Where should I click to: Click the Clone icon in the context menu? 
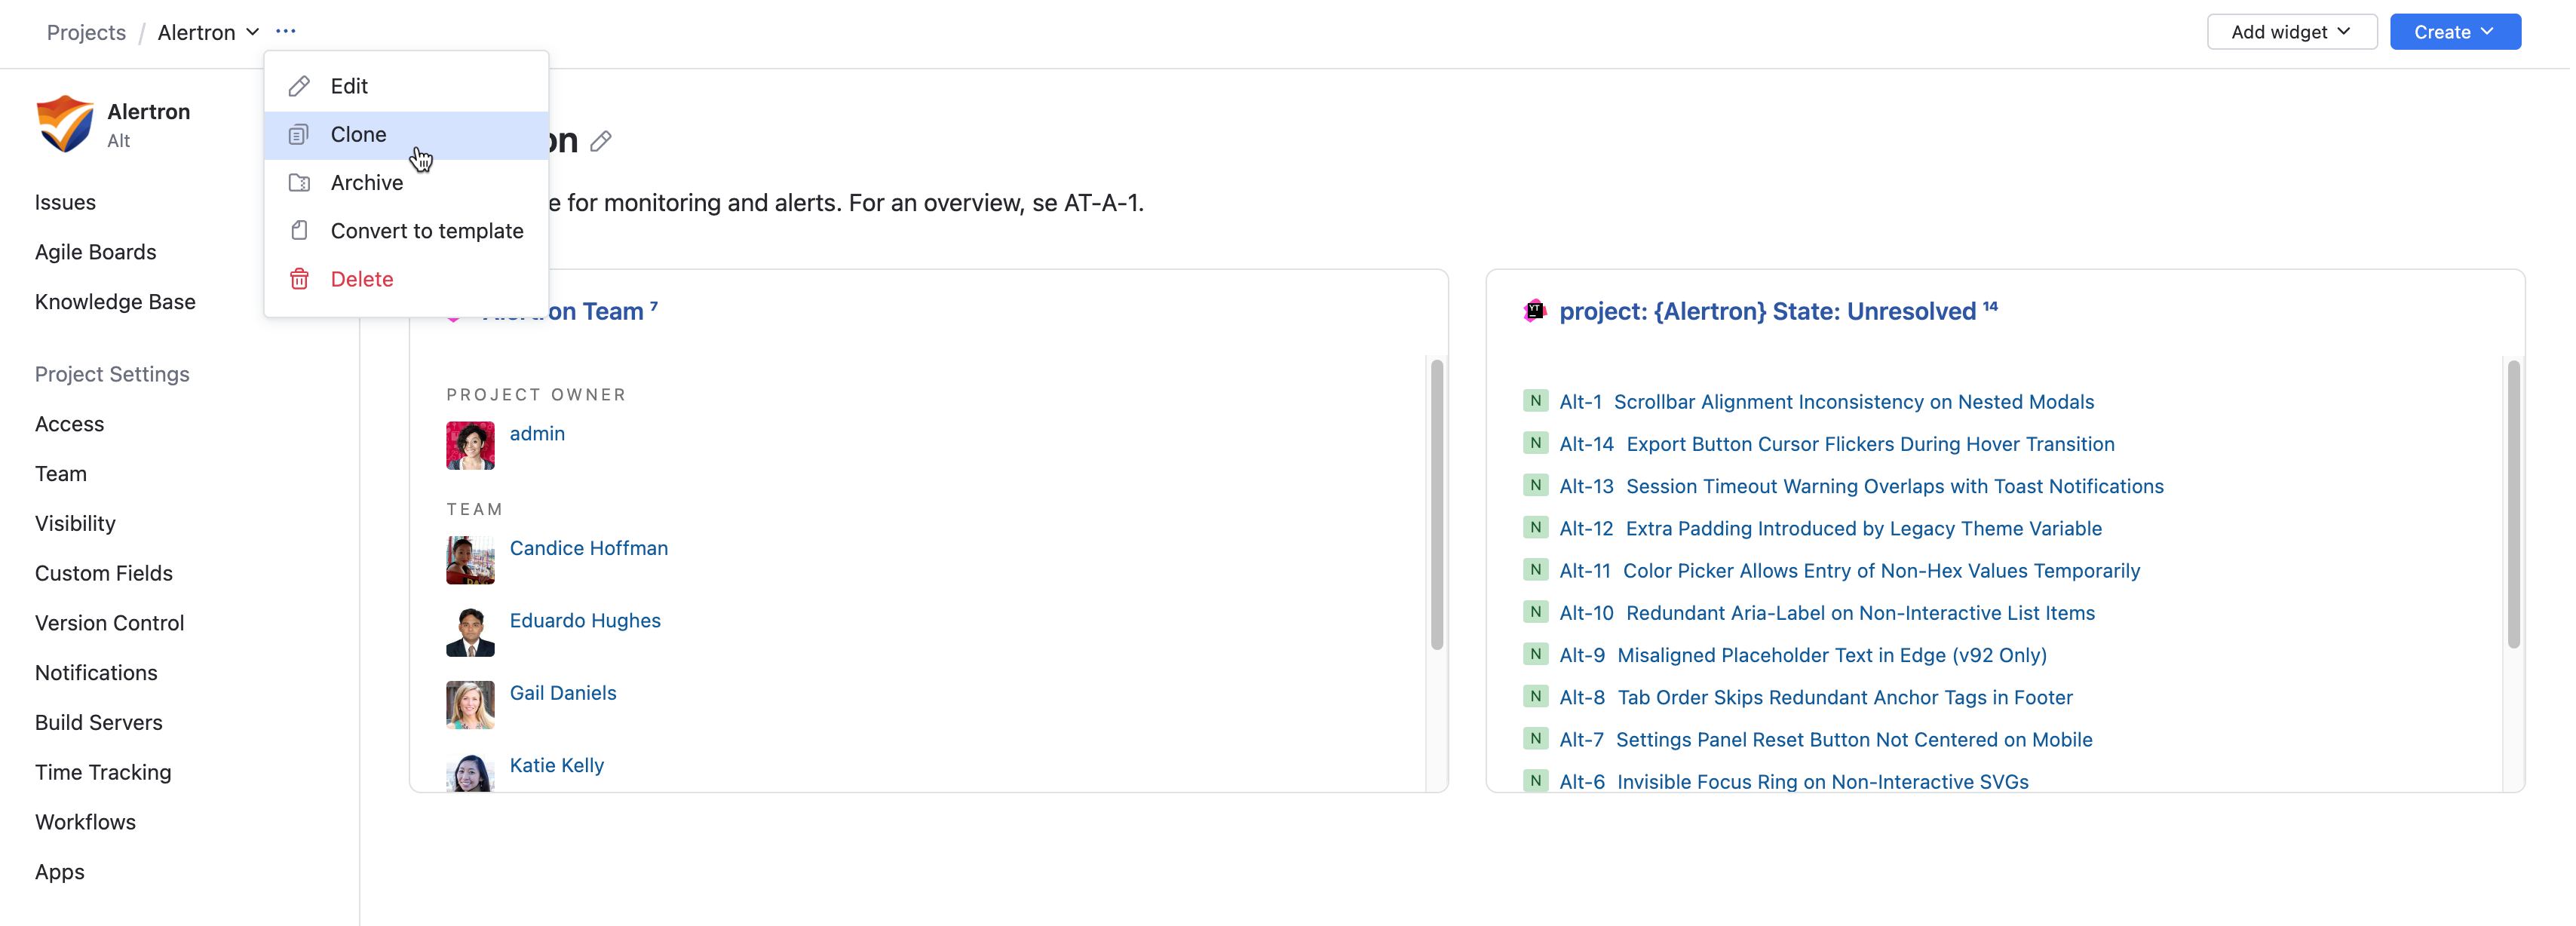(299, 134)
